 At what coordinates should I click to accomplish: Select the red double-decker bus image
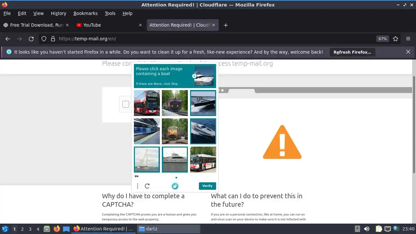[147, 103]
